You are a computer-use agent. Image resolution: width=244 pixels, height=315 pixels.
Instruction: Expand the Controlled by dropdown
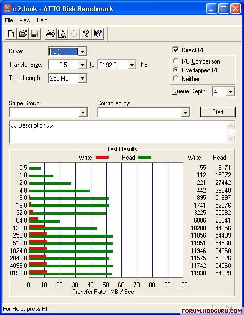point(185,112)
